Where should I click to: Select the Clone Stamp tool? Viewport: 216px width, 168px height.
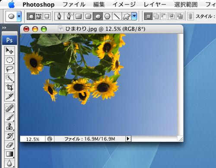click(10, 127)
